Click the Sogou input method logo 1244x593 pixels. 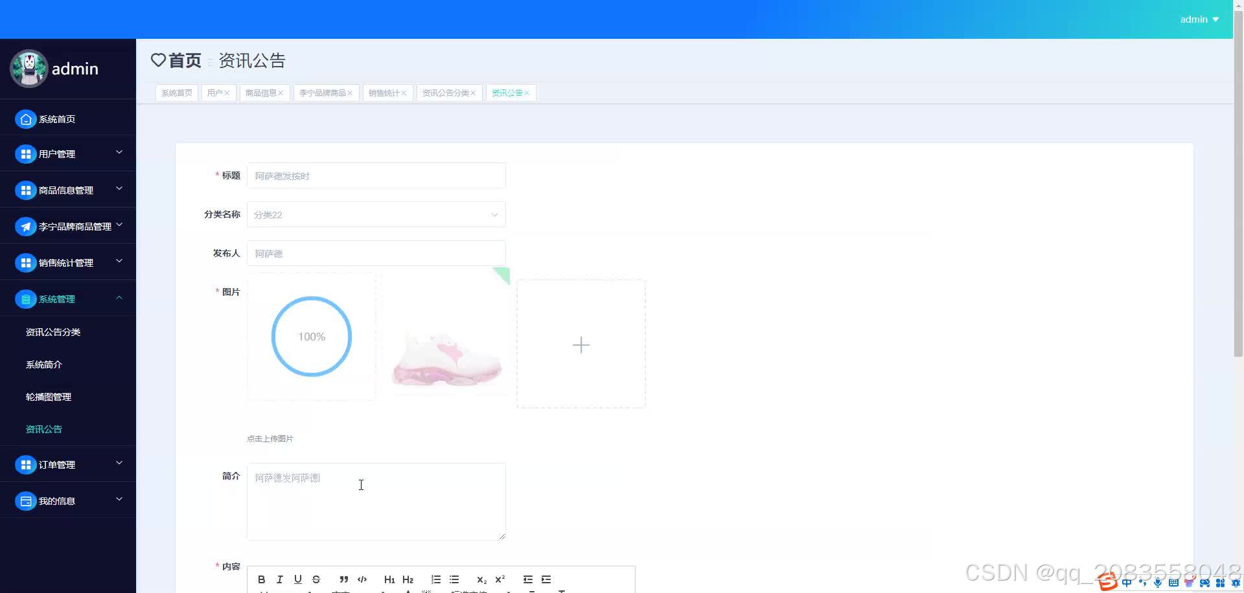[x=1108, y=583]
